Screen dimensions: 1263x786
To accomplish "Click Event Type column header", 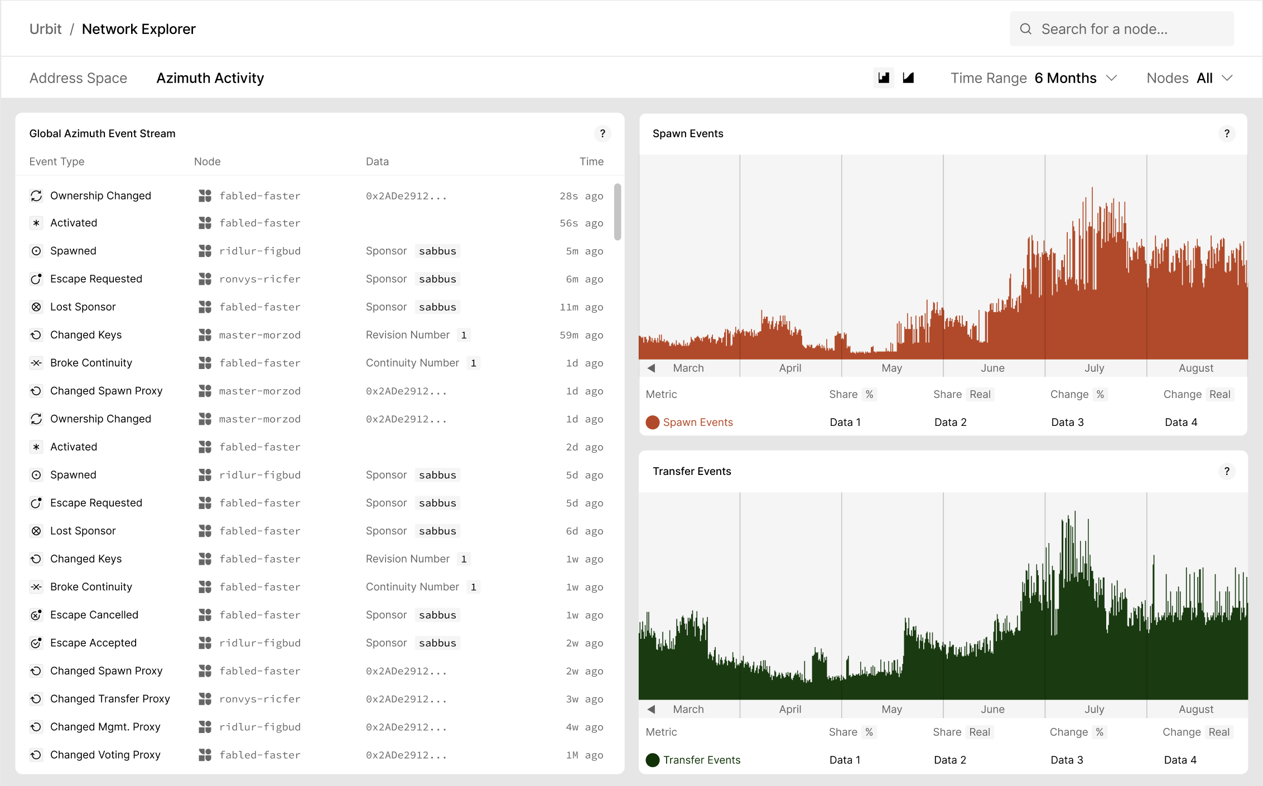I will [57, 162].
